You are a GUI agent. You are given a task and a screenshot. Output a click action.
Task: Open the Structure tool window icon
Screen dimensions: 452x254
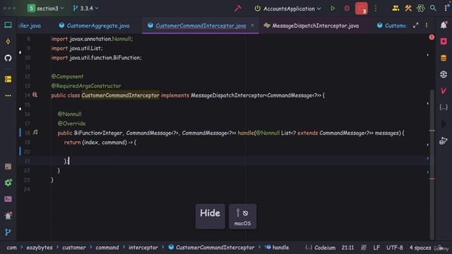click(8, 79)
